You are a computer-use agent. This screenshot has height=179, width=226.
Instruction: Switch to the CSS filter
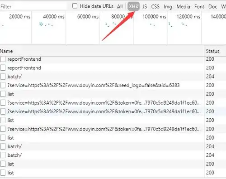tap(155, 6)
